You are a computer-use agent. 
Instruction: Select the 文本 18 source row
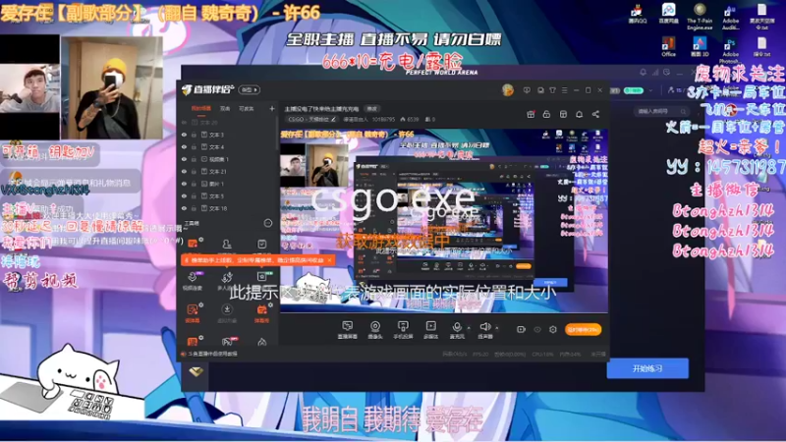click(228, 208)
